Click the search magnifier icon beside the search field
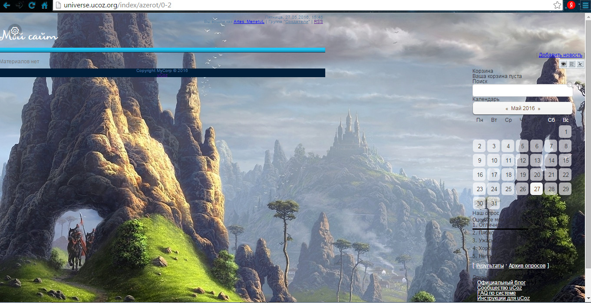This screenshot has height=303, width=591. (570, 85)
